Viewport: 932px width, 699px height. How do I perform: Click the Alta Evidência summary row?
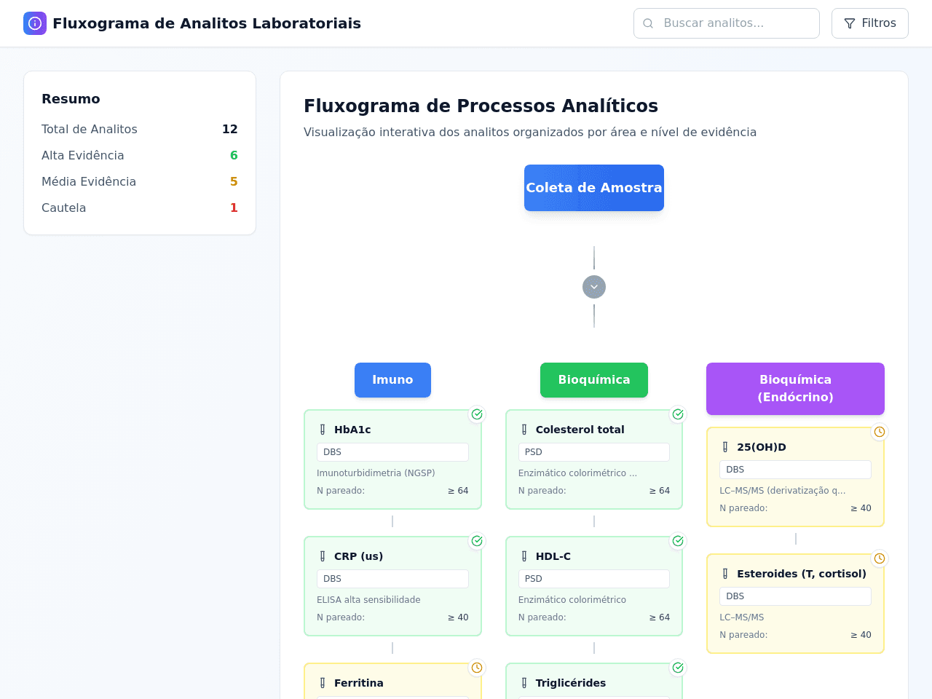pyautogui.click(x=140, y=155)
